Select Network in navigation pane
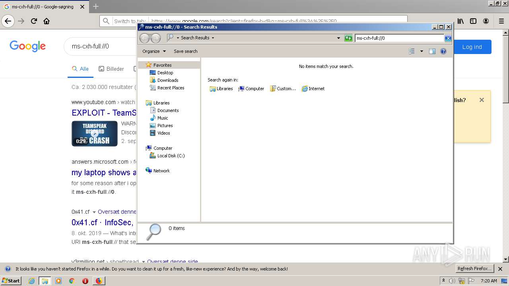 coord(158,171)
